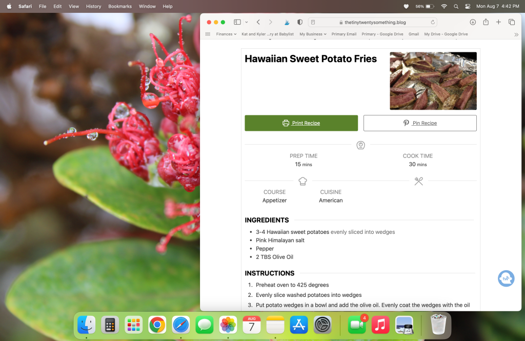Show the tab overview

point(512,22)
